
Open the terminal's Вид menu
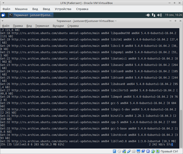click(x=29, y=26)
